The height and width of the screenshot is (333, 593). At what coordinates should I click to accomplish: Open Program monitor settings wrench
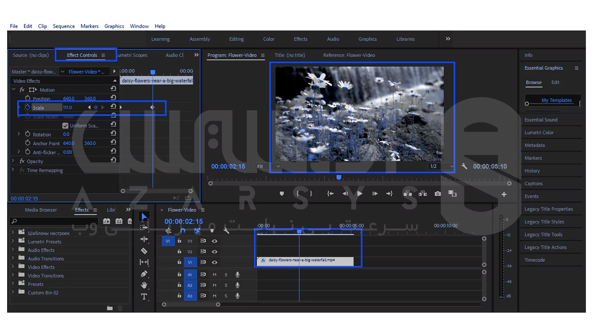click(464, 166)
